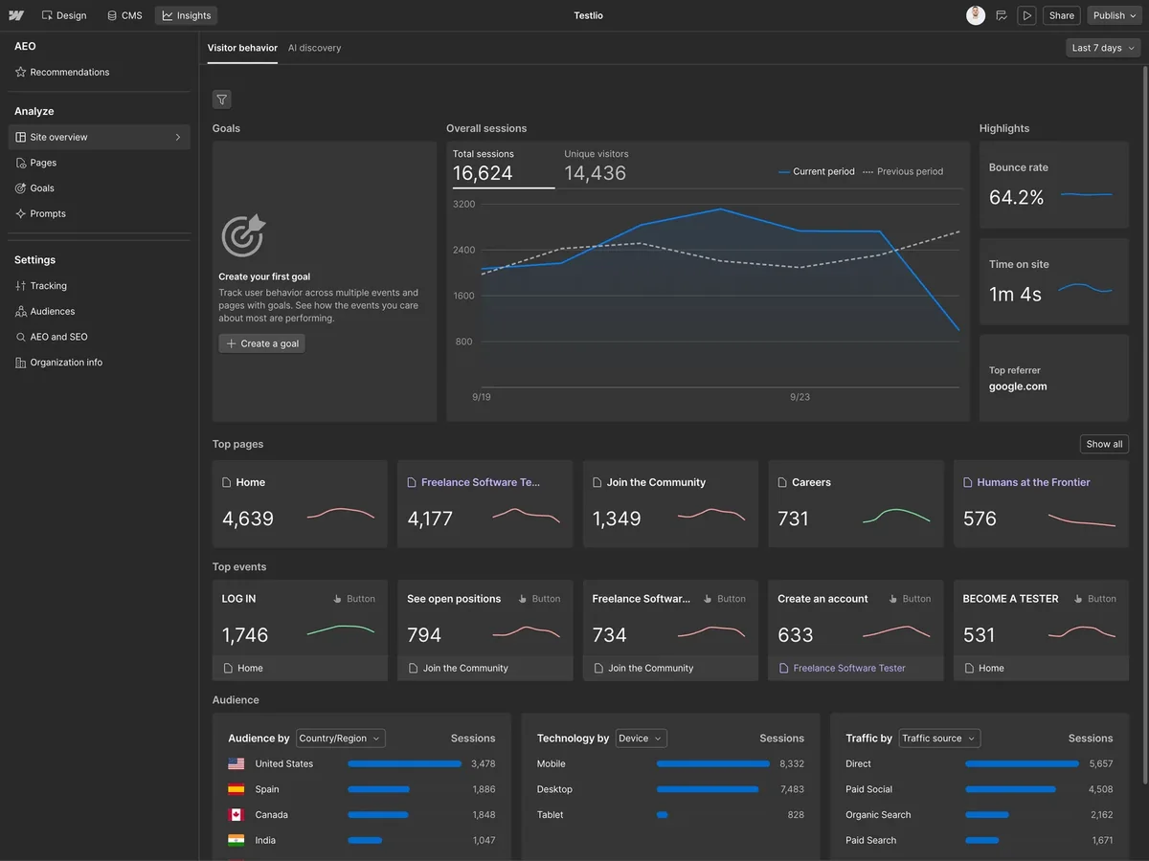The width and height of the screenshot is (1149, 861).
Task: Click the Tracking sliders icon
Action: click(21, 285)
